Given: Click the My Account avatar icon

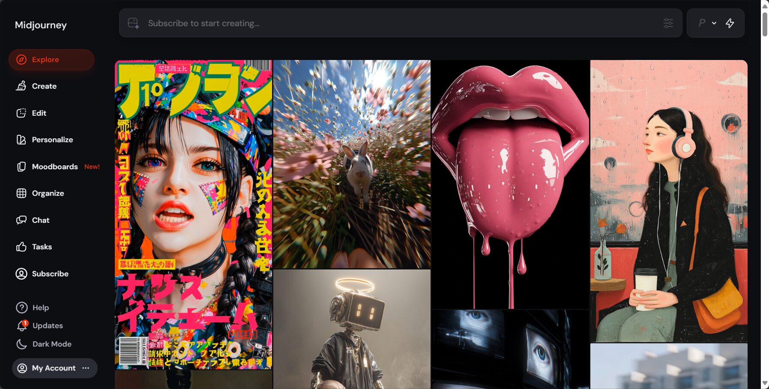Looking at the screenshot, I should 22,368.
